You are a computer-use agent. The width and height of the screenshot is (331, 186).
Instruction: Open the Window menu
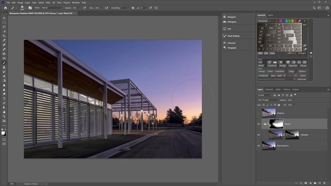point(76,3)
